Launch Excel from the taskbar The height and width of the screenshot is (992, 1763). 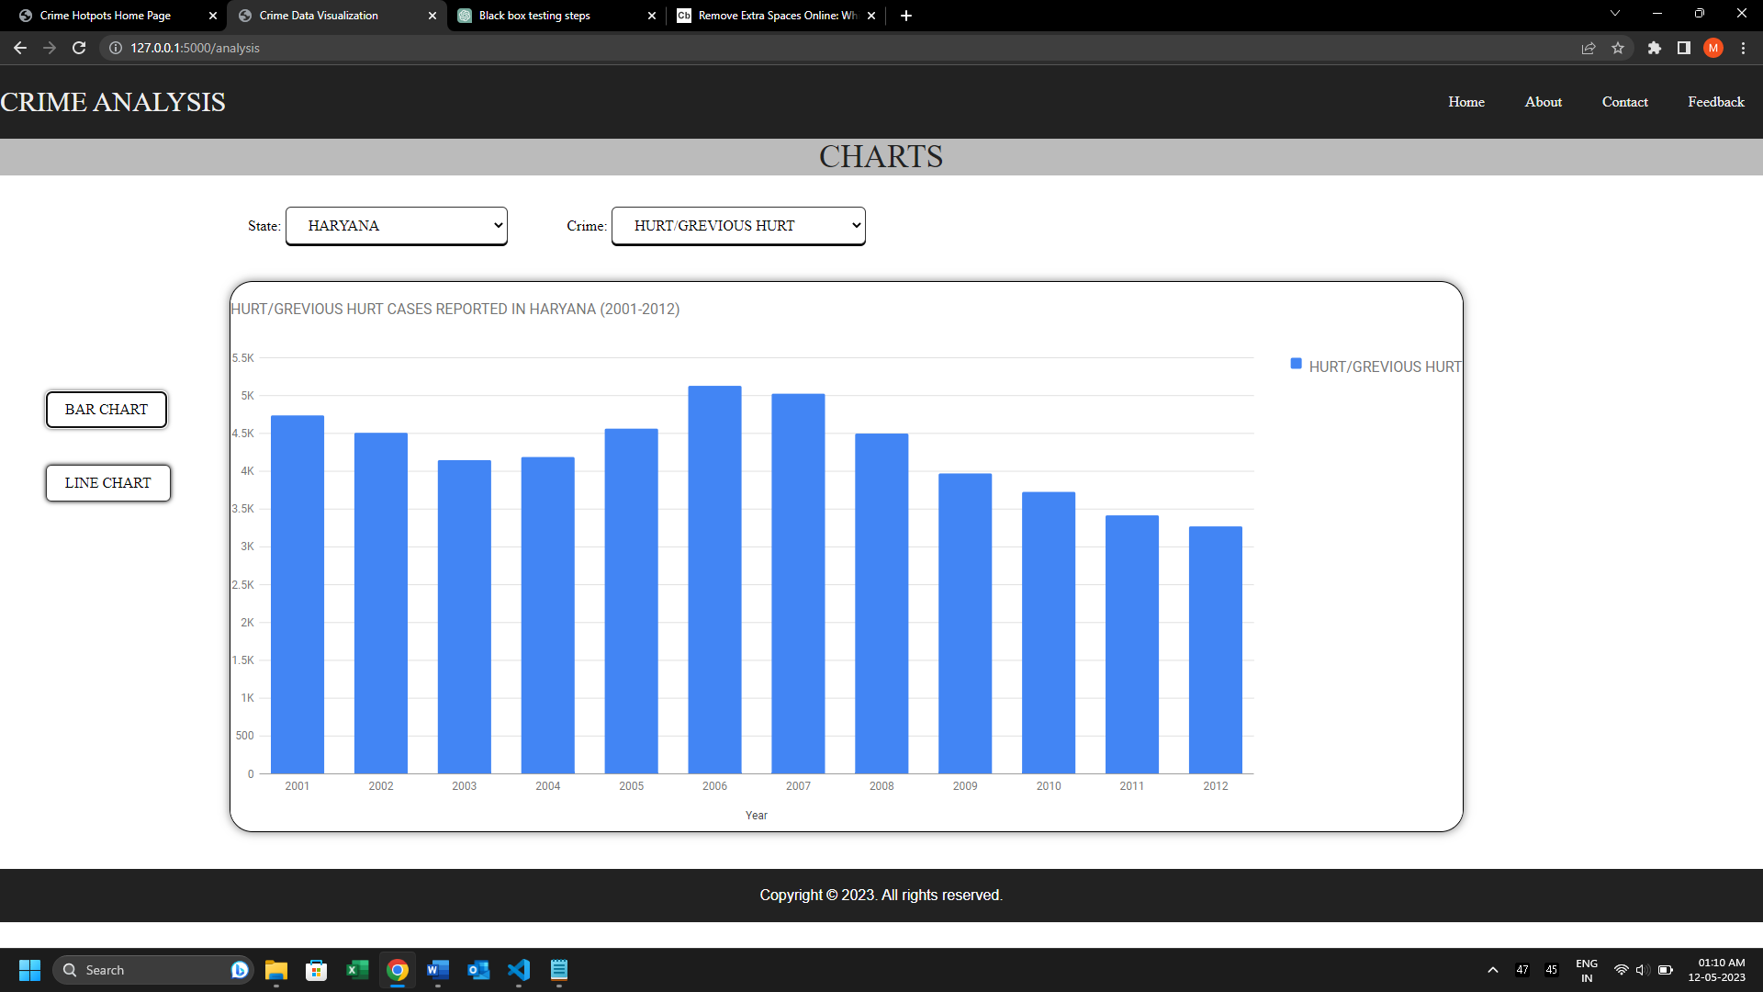pos(357,970)
